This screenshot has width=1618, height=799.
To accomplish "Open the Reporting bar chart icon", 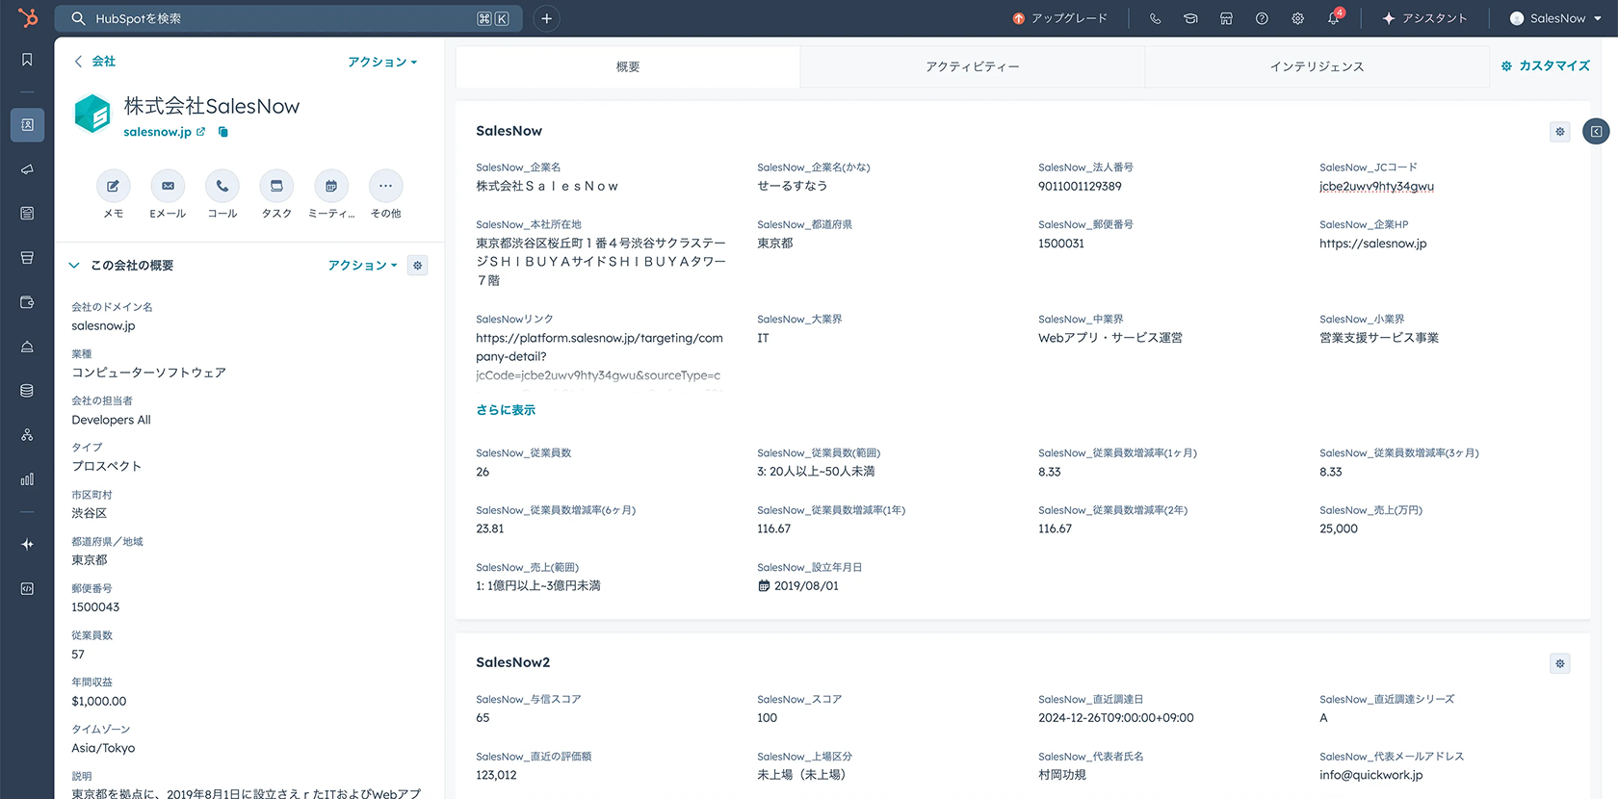I will click(x=27, y=479).
